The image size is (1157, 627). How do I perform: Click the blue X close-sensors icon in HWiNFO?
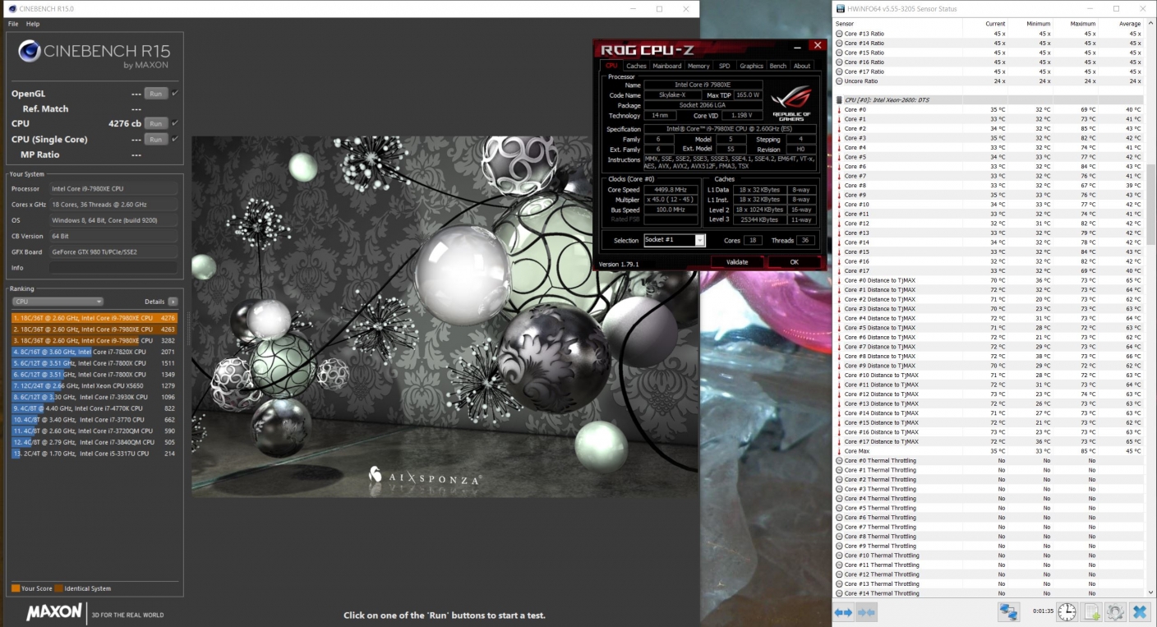pos(1139,612)
